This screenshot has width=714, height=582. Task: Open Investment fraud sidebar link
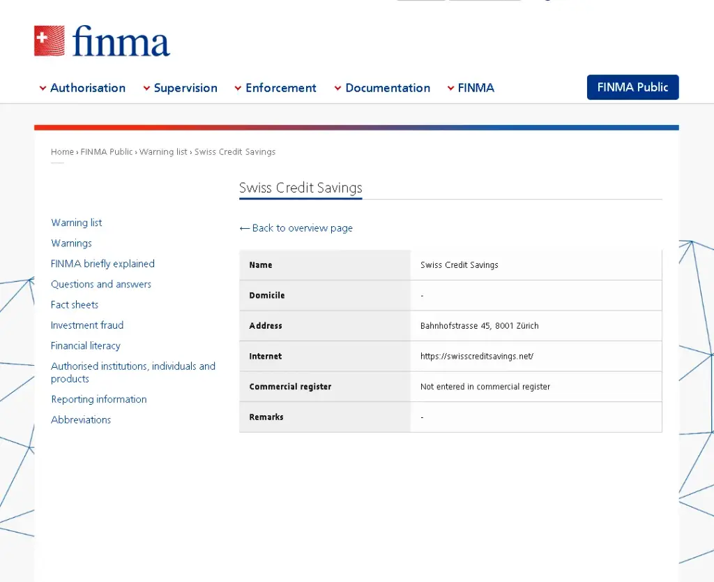click(x=87, y=325)
